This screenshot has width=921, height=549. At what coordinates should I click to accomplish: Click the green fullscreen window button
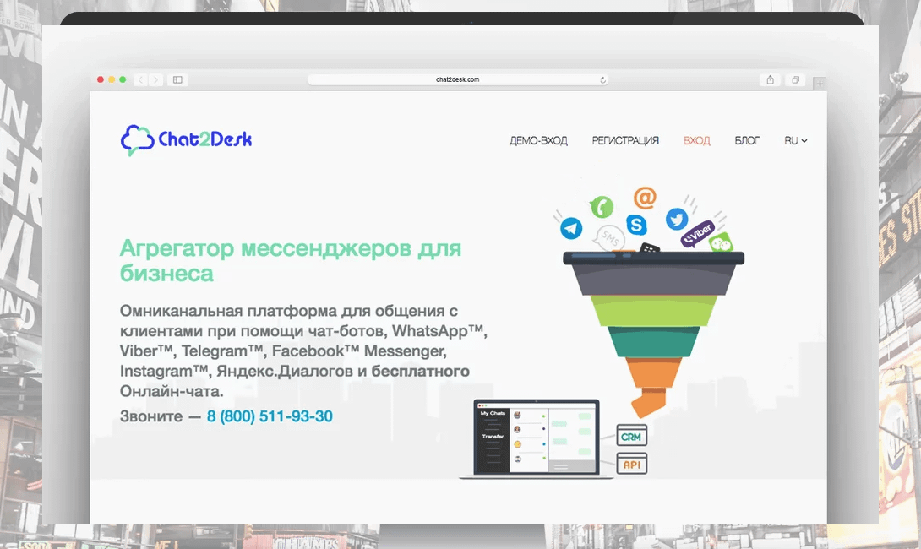(x=123, y=80)
